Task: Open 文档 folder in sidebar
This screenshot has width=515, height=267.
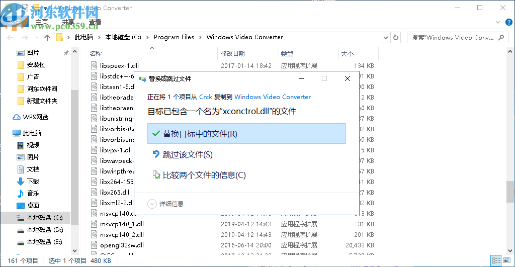Action: coord(33,169)
